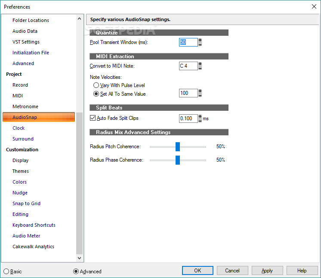The height and width of the screenshot is (278, 321).
Task: Go to VST Settings page
Action: tap(26, 42)
